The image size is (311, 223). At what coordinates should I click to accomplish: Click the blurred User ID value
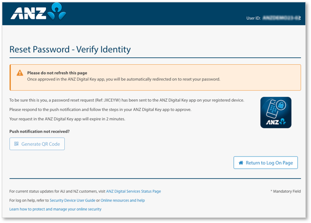[281, 18]
